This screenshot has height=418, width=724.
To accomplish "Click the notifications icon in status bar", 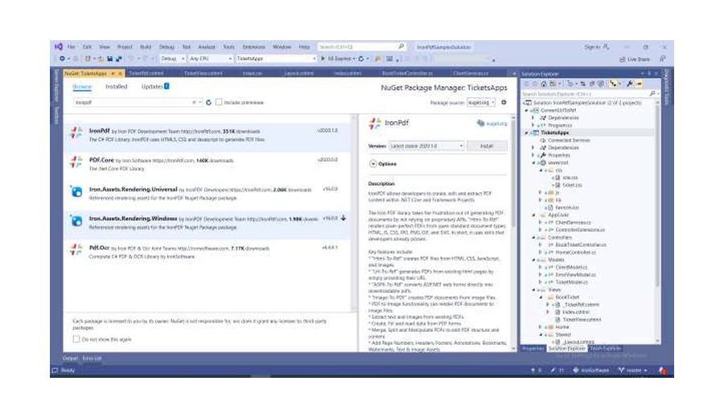I will point(663,370).
